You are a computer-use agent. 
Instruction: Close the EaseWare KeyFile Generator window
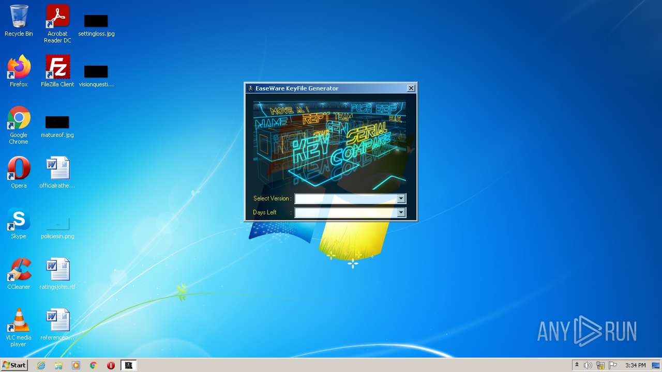[x=411, y=88]
